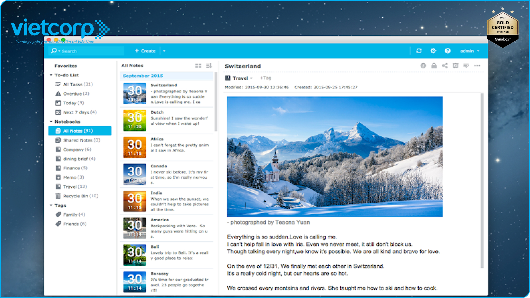Toggle note list sort order
Image resolution: width=530 pixels, height=298 pixels.
coord(209,66)
